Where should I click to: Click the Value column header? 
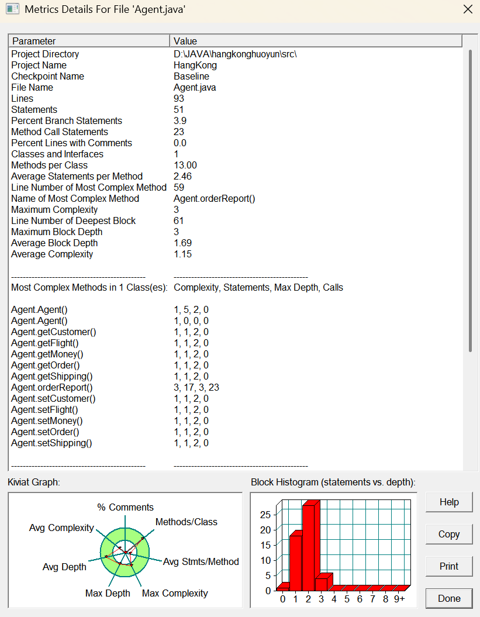(316, 41)
